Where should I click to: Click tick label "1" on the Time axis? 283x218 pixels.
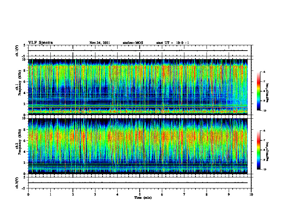(x=50, y=194)
